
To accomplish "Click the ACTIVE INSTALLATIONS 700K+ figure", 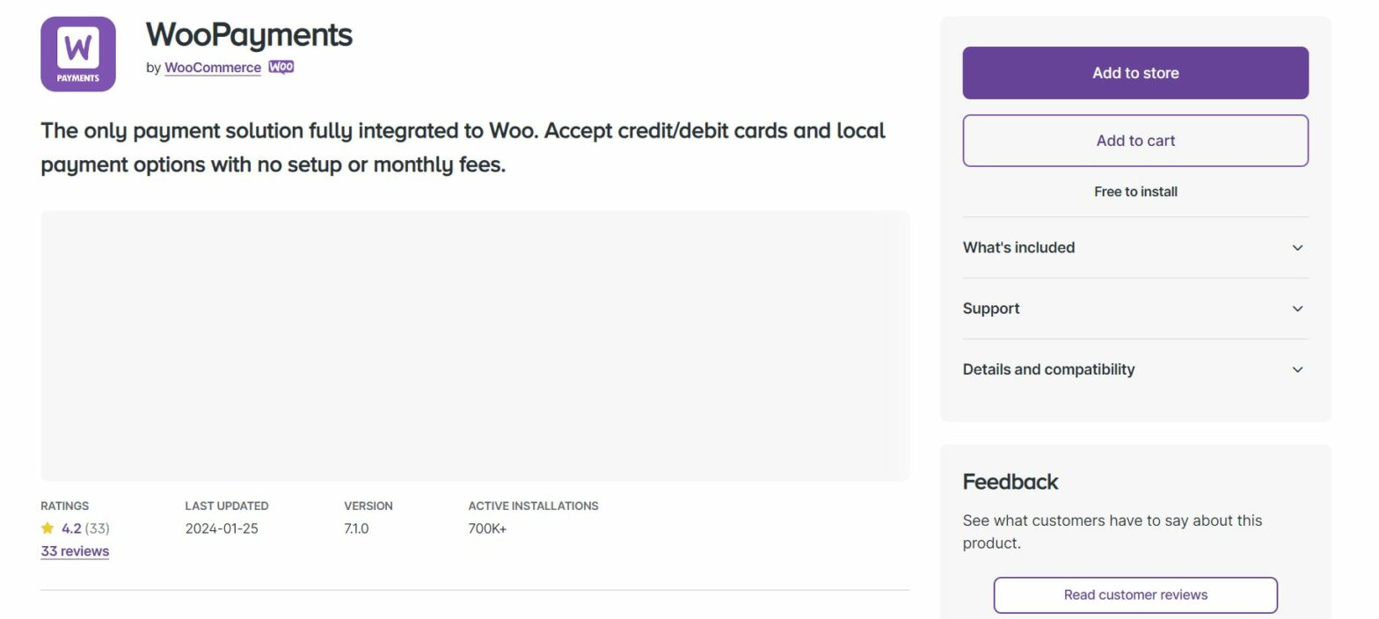I will pos(485,528).
